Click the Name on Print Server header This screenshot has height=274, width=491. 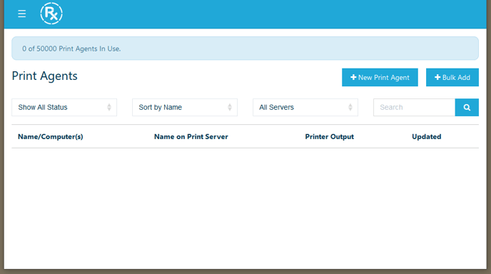[x=191, y=137]
